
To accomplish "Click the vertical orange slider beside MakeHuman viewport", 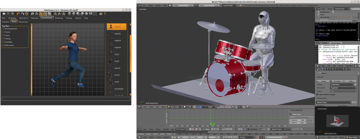I will [31, 60].
